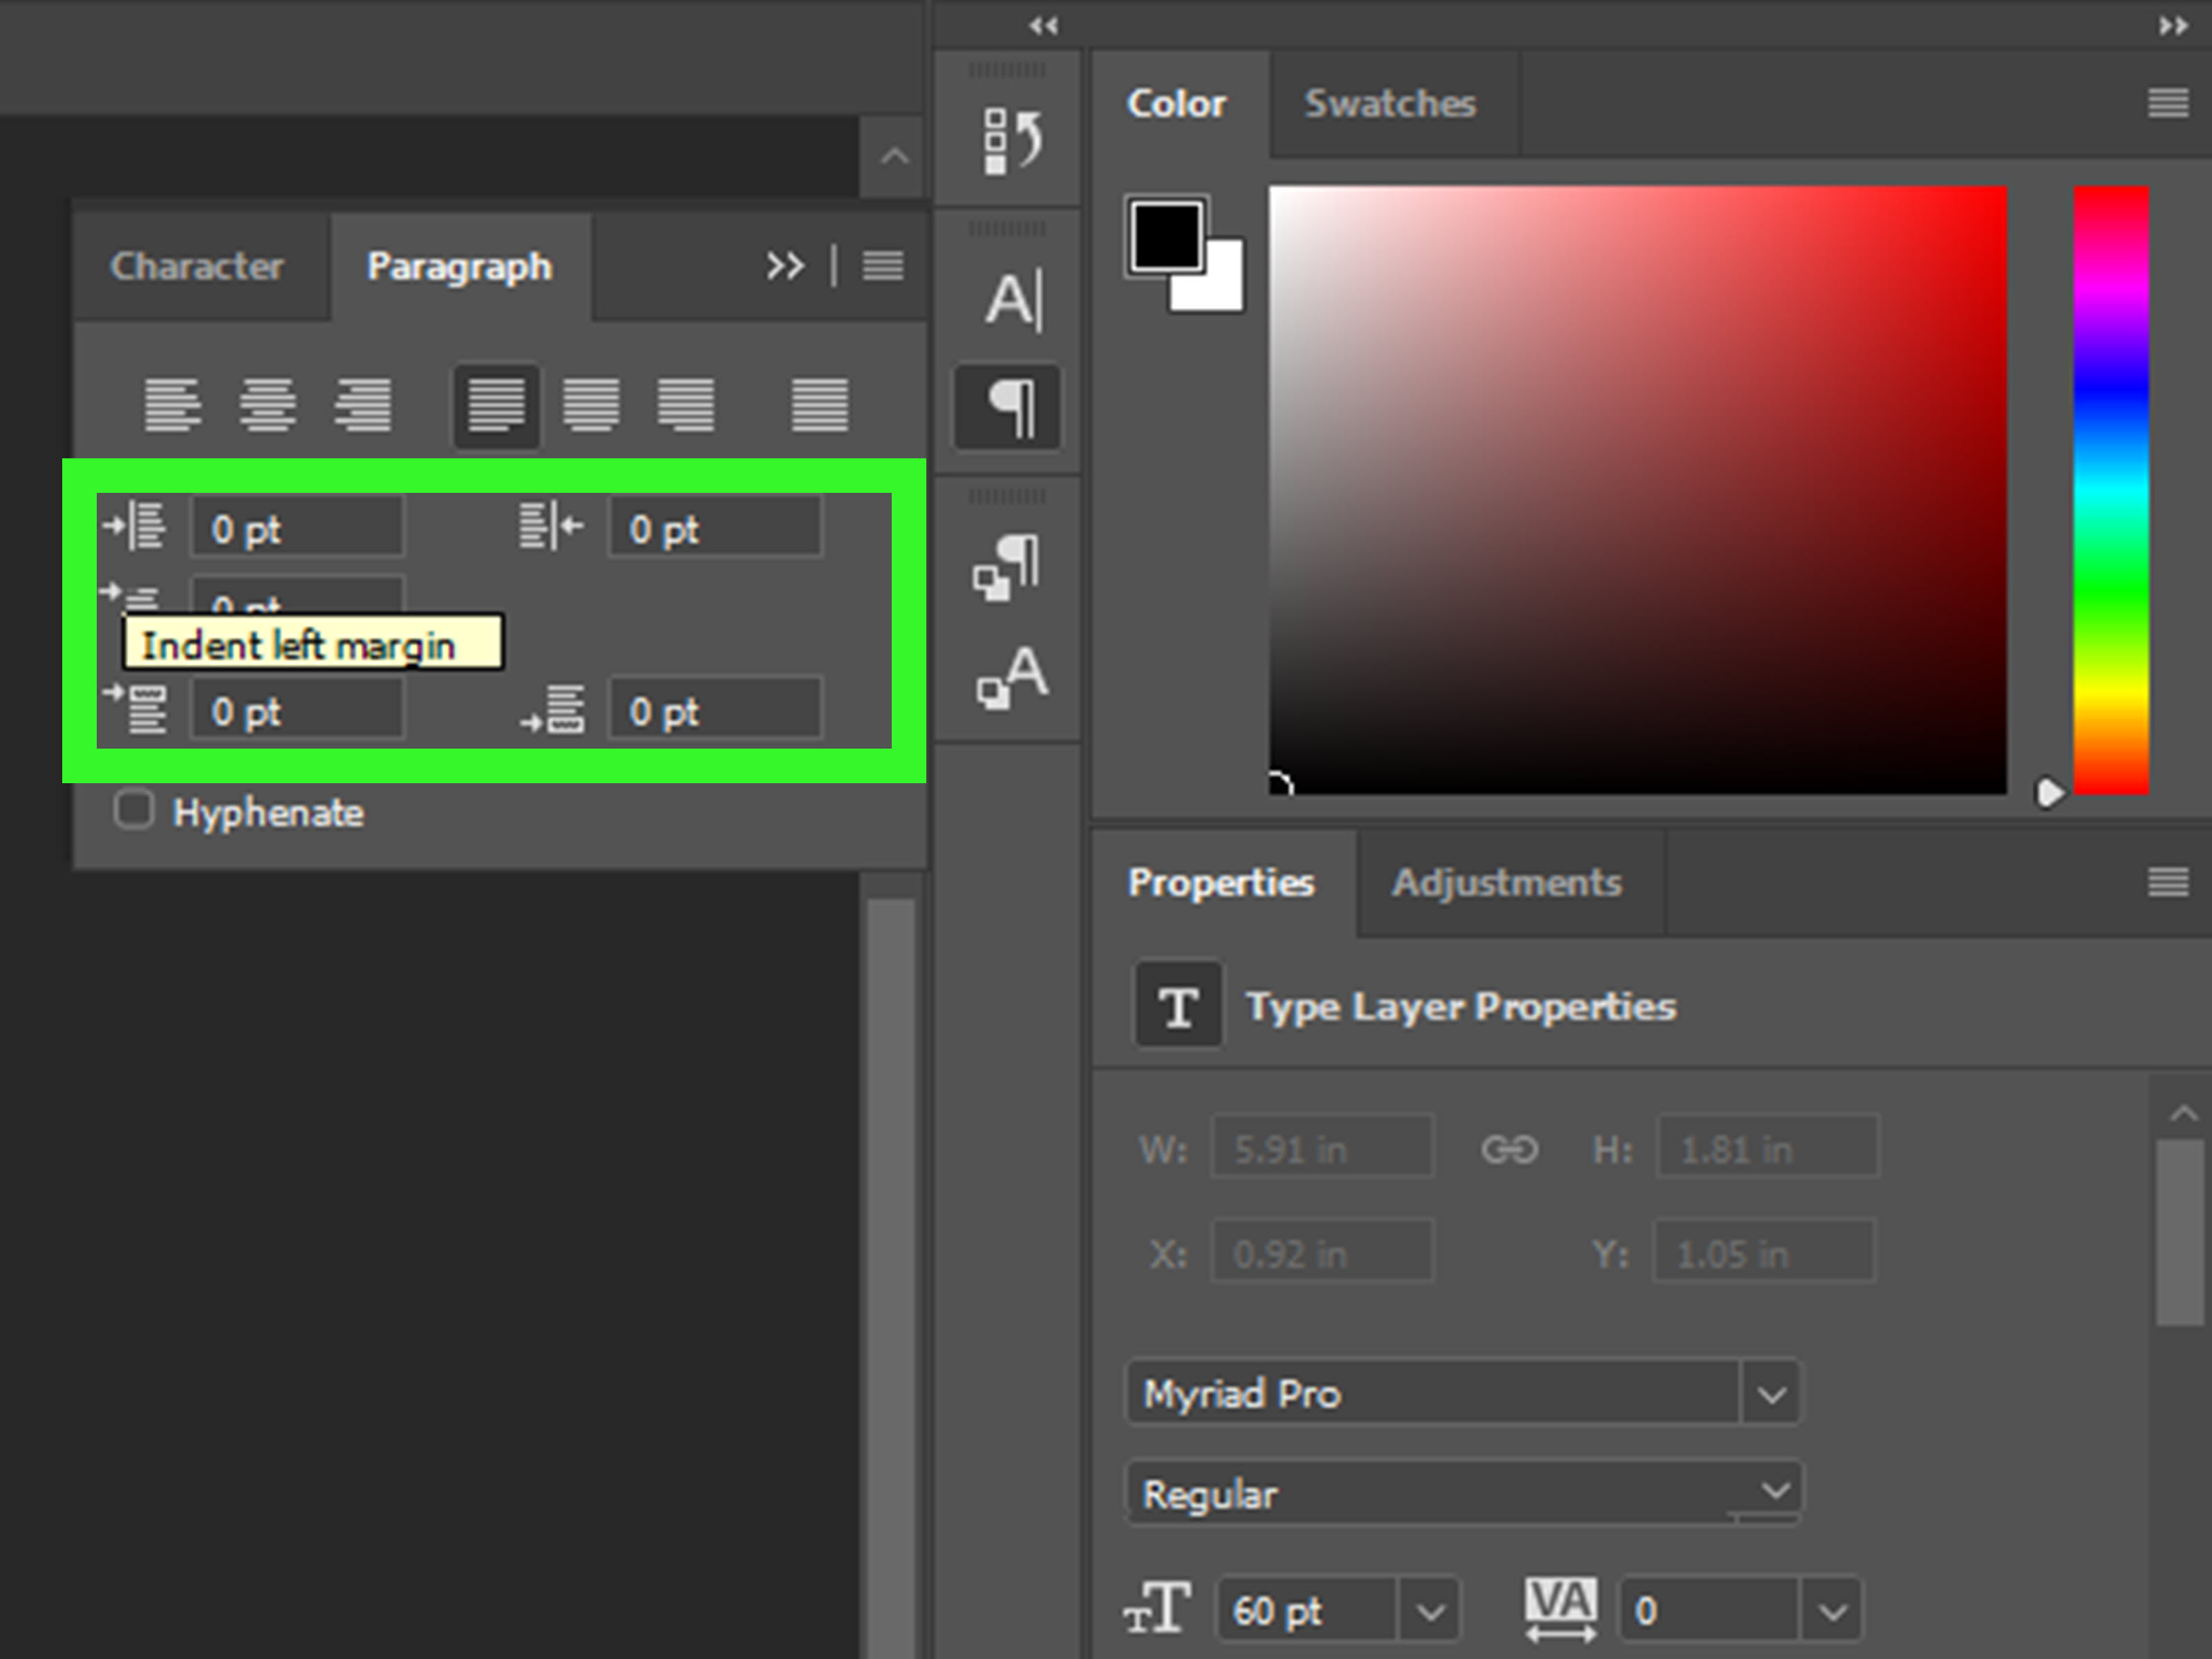Click the X position 0.92 in field

(x=1323, y=1251)
